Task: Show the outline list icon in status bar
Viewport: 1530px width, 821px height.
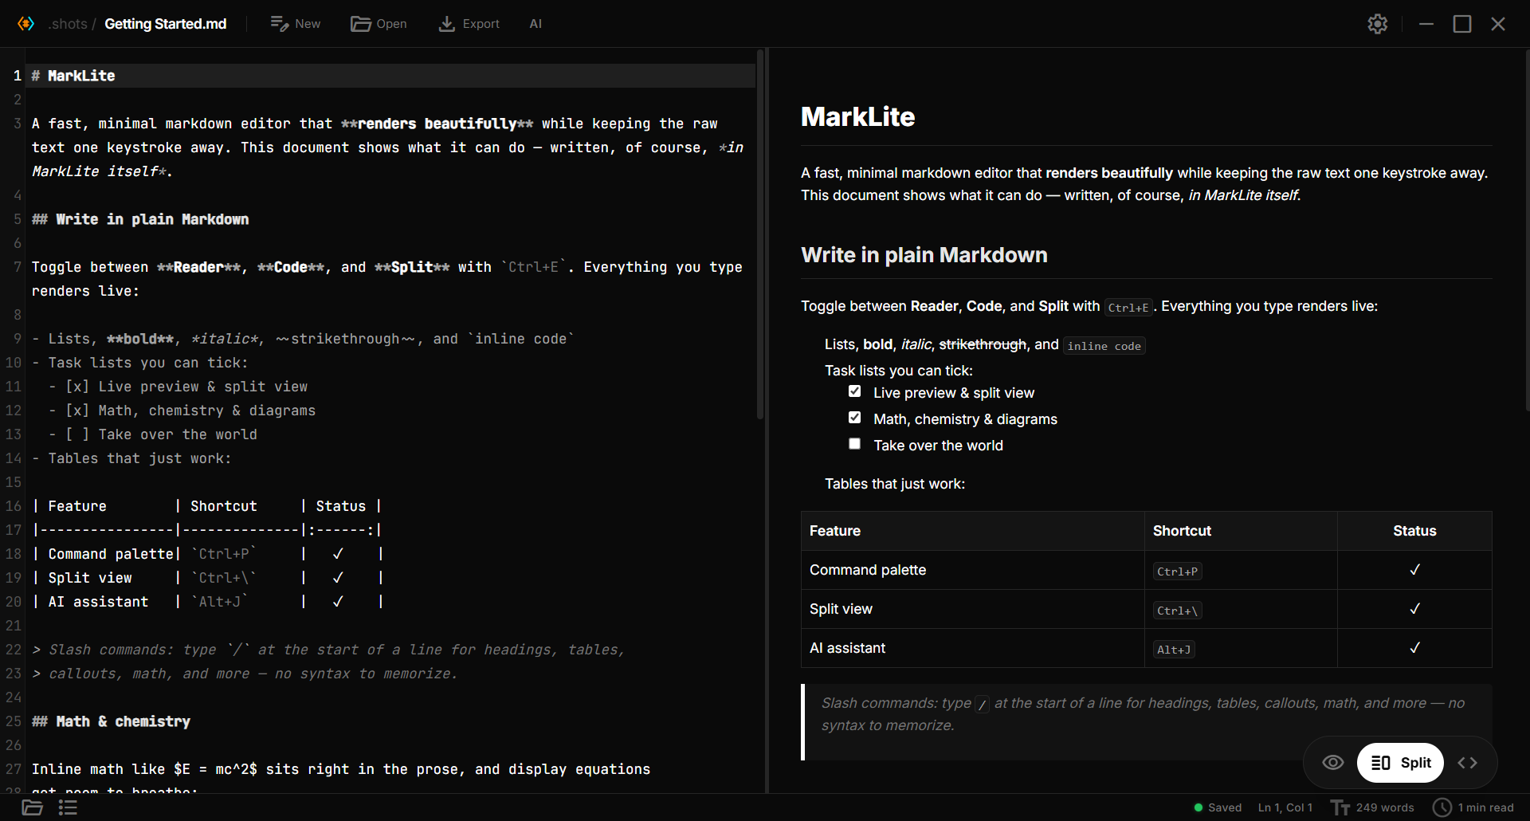Action: [68, 807]
